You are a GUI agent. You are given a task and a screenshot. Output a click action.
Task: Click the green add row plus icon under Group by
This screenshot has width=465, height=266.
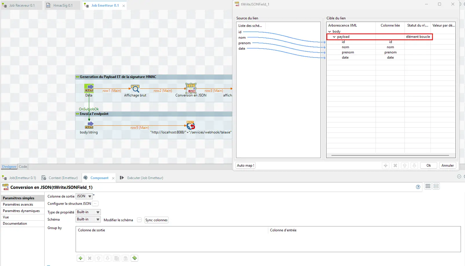[x=81, y=258]
